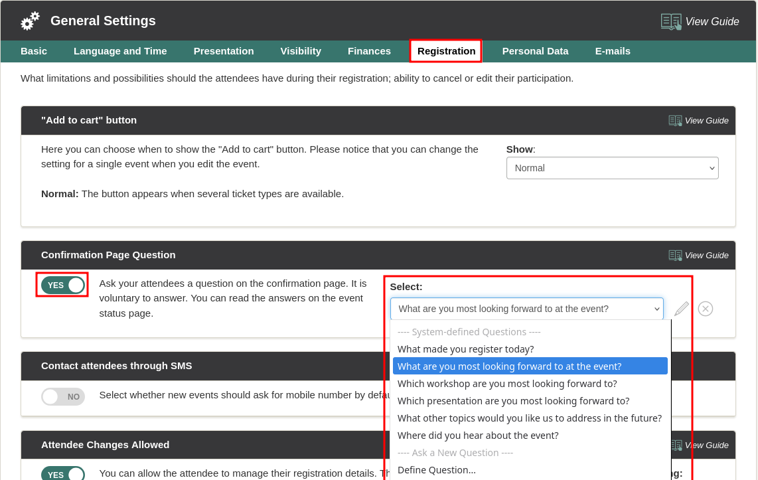
Task: Go to the E-mails tab
Action: pyautogui.click(x=613, y=51)
